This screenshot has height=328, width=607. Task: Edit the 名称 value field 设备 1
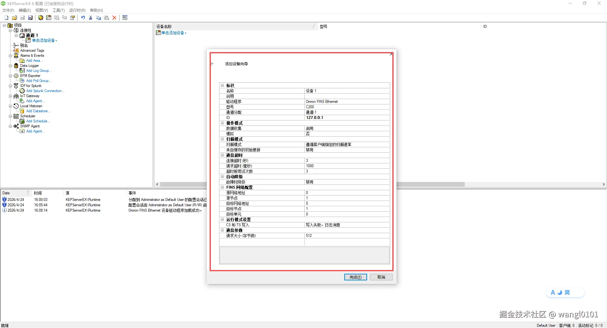pos(347,91)
